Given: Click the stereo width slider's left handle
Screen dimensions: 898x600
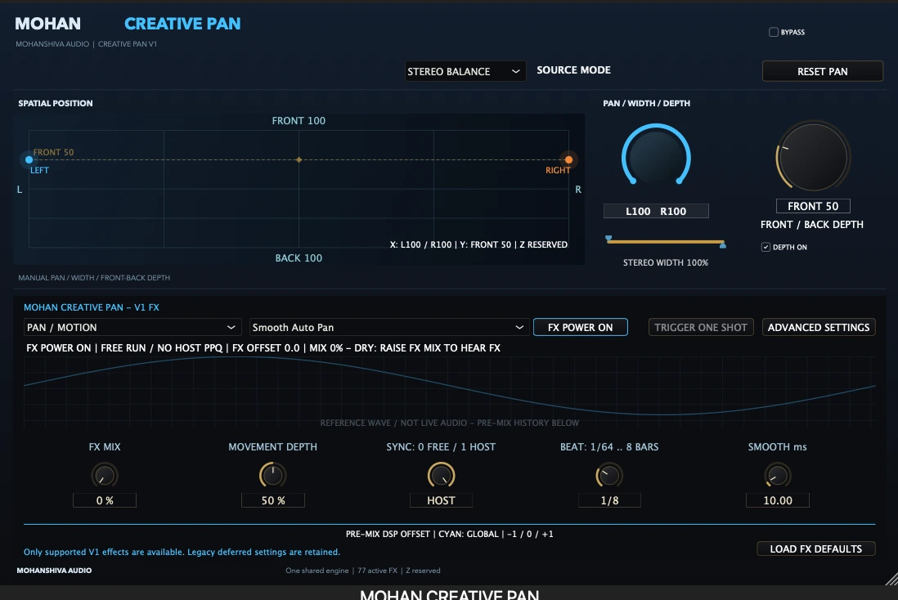Looking at the screenshot, I should pyautogui.click(x=608, y=239).
